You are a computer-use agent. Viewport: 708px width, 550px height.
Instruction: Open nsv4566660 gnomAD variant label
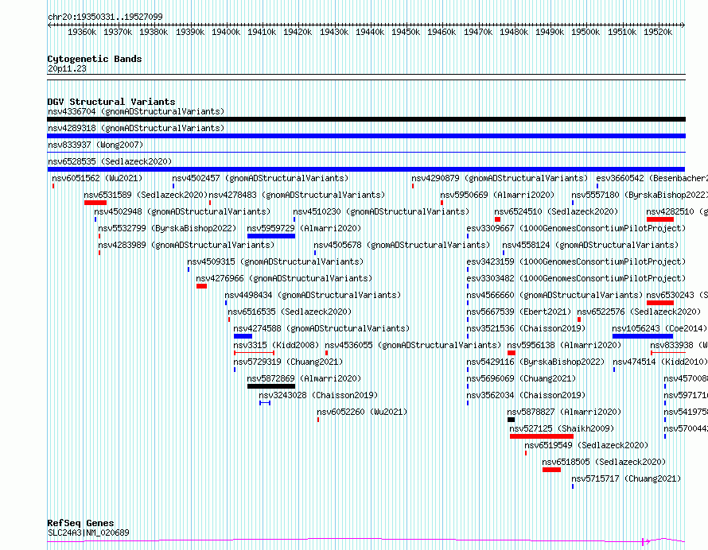(554, 295)
